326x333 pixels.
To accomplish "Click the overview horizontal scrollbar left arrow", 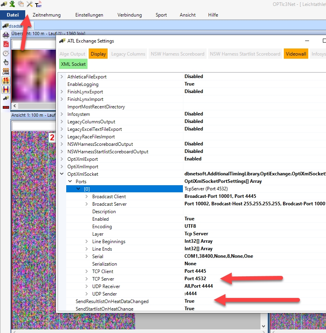I will click(14, 106).
